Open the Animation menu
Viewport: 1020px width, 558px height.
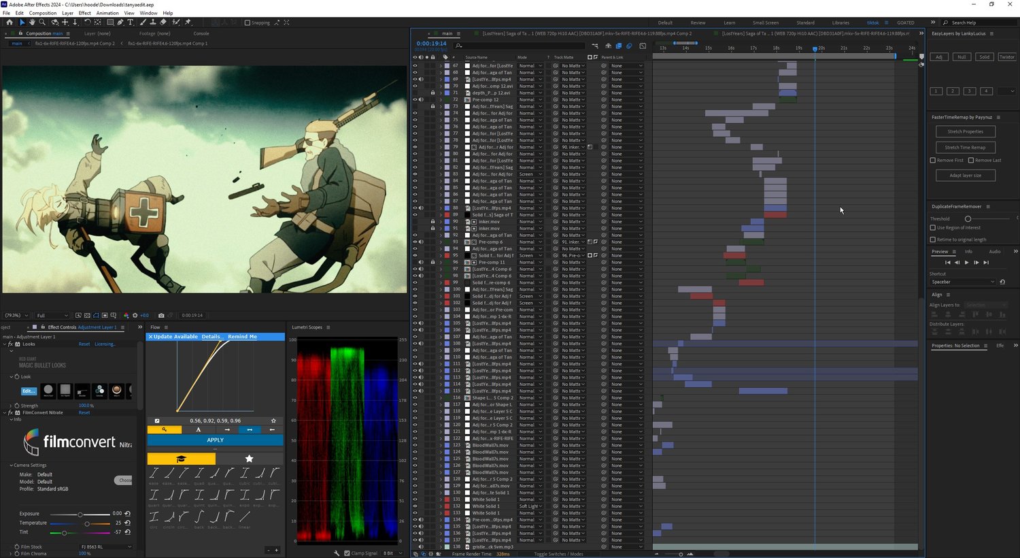click(107, 13)
